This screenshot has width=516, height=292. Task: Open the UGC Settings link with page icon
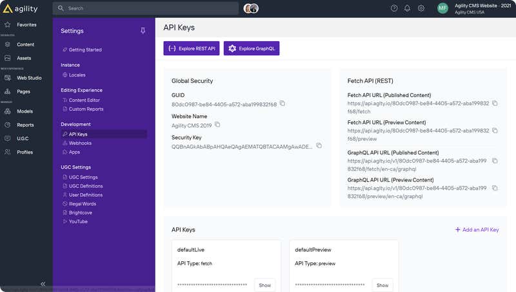tap(80, 177)
